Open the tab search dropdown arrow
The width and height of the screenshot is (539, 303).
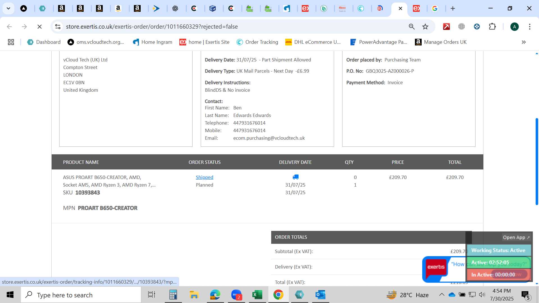[x=8, y=8]
